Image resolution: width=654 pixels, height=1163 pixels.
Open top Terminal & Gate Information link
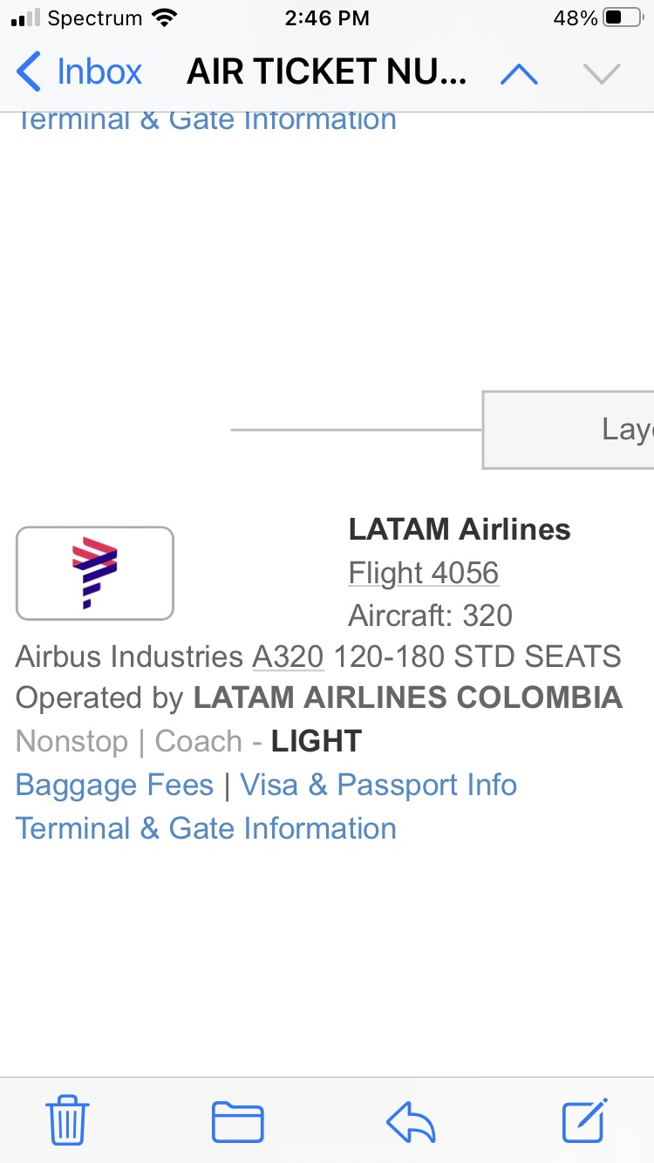[x=206, y=120]
